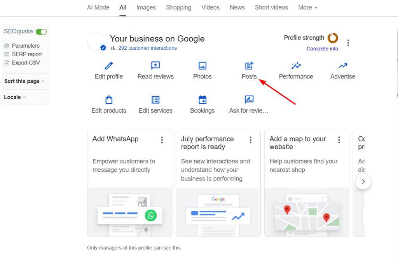Click the Posts icon
398x259 pixels.
pyautogui.click(x=249, y=66)
